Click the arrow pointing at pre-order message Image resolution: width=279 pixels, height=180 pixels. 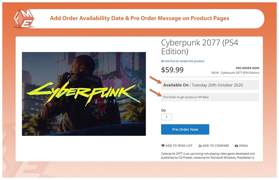155,93
